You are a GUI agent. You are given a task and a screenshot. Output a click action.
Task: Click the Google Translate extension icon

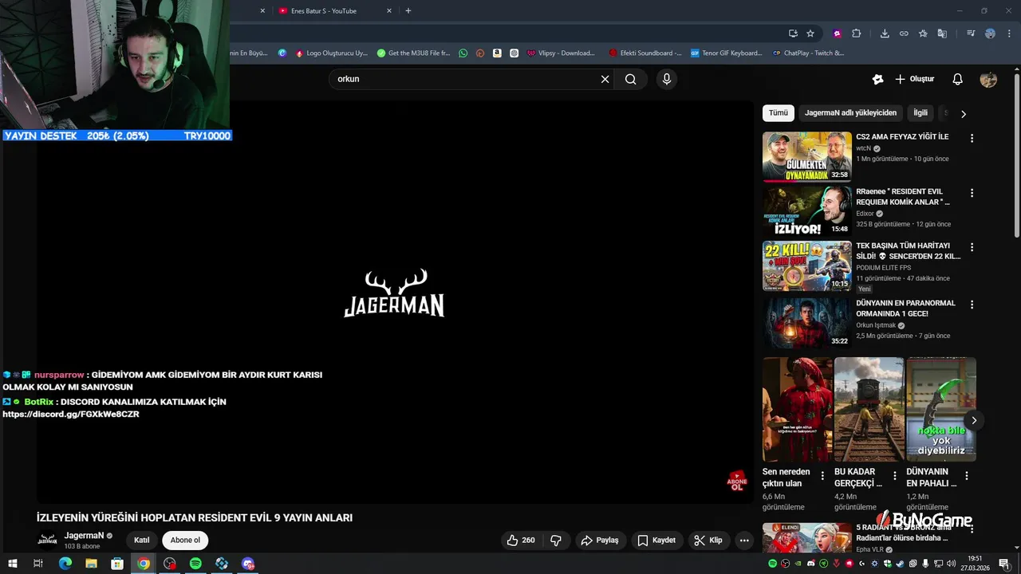tap(942, 33)
